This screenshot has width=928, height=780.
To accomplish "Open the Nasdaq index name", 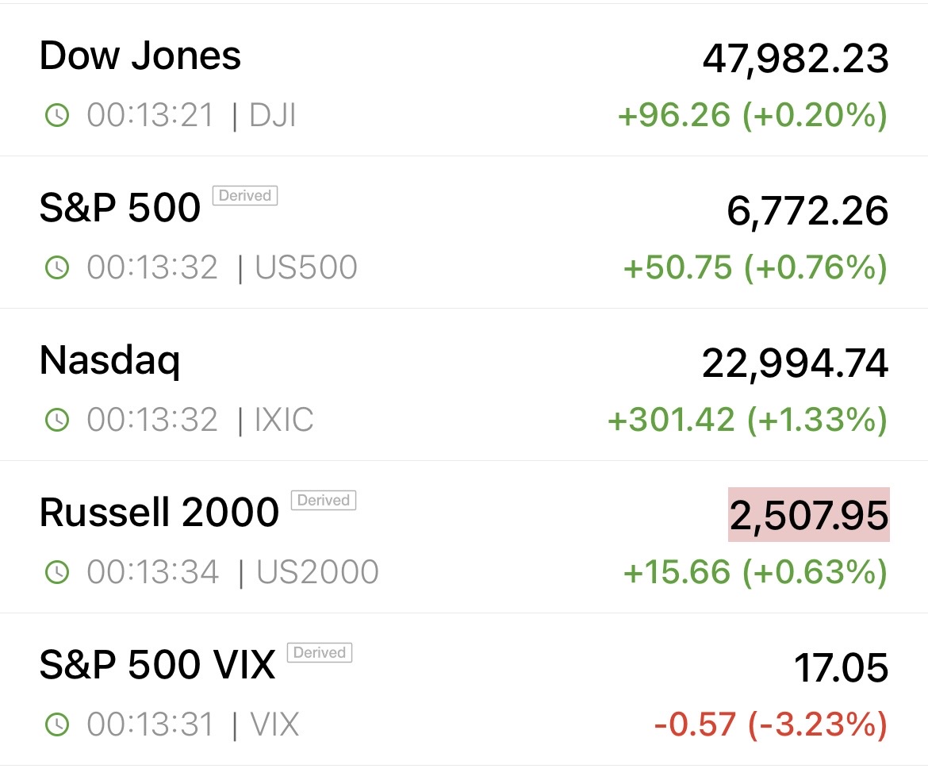I will point(109,361).
